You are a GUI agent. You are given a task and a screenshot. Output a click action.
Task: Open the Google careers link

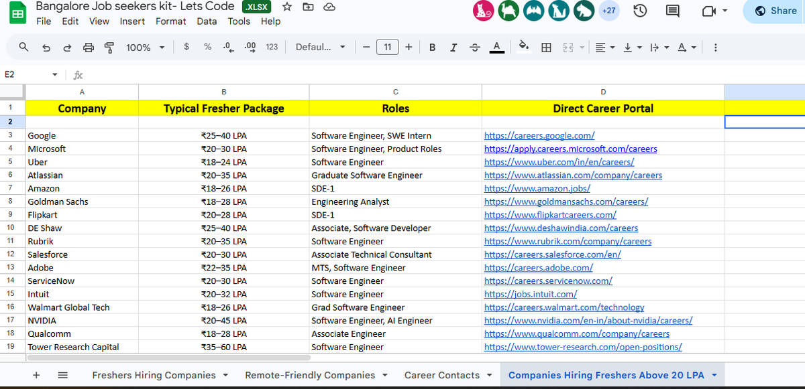539,135
